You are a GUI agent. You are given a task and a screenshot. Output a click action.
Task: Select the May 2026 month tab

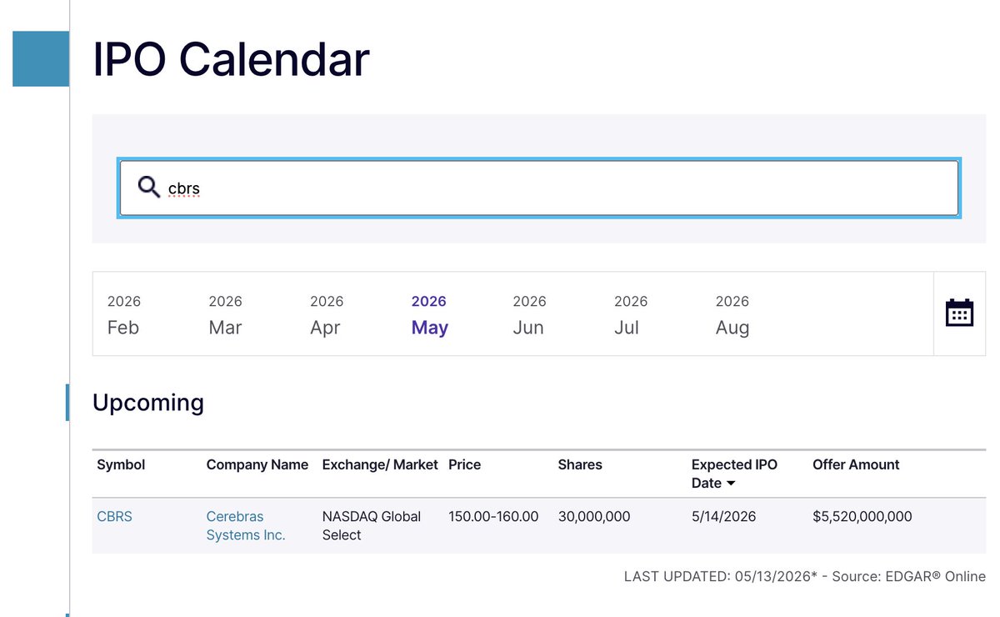pos(429,315)
